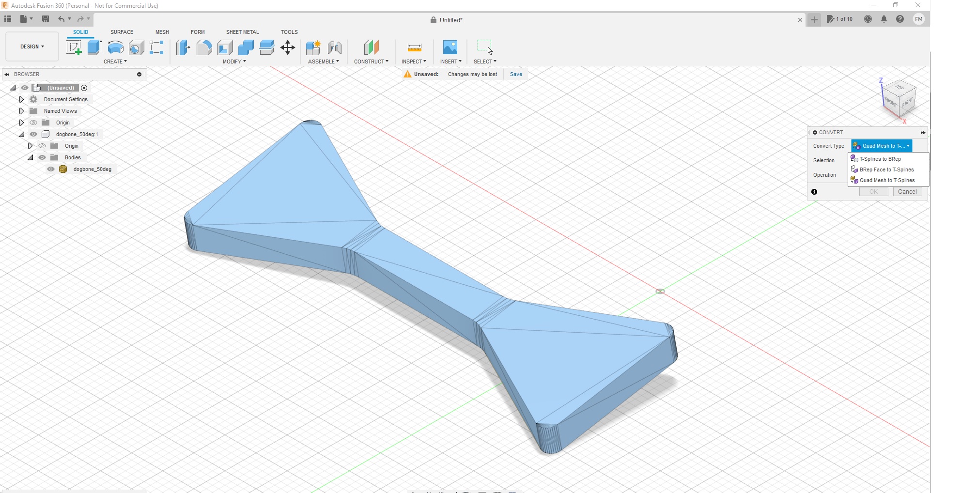Click the Combine tool icon
Image resolution: width=961 pixels, height=493 pixels.
coord(246,47)
